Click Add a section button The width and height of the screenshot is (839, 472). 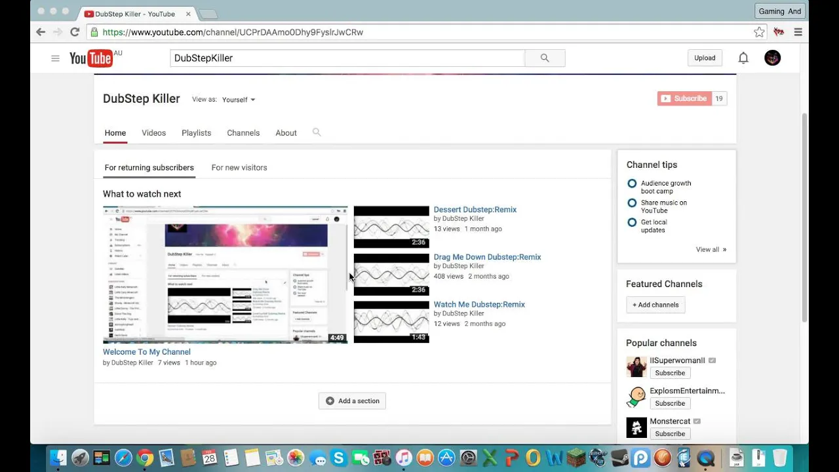(353, 401)
